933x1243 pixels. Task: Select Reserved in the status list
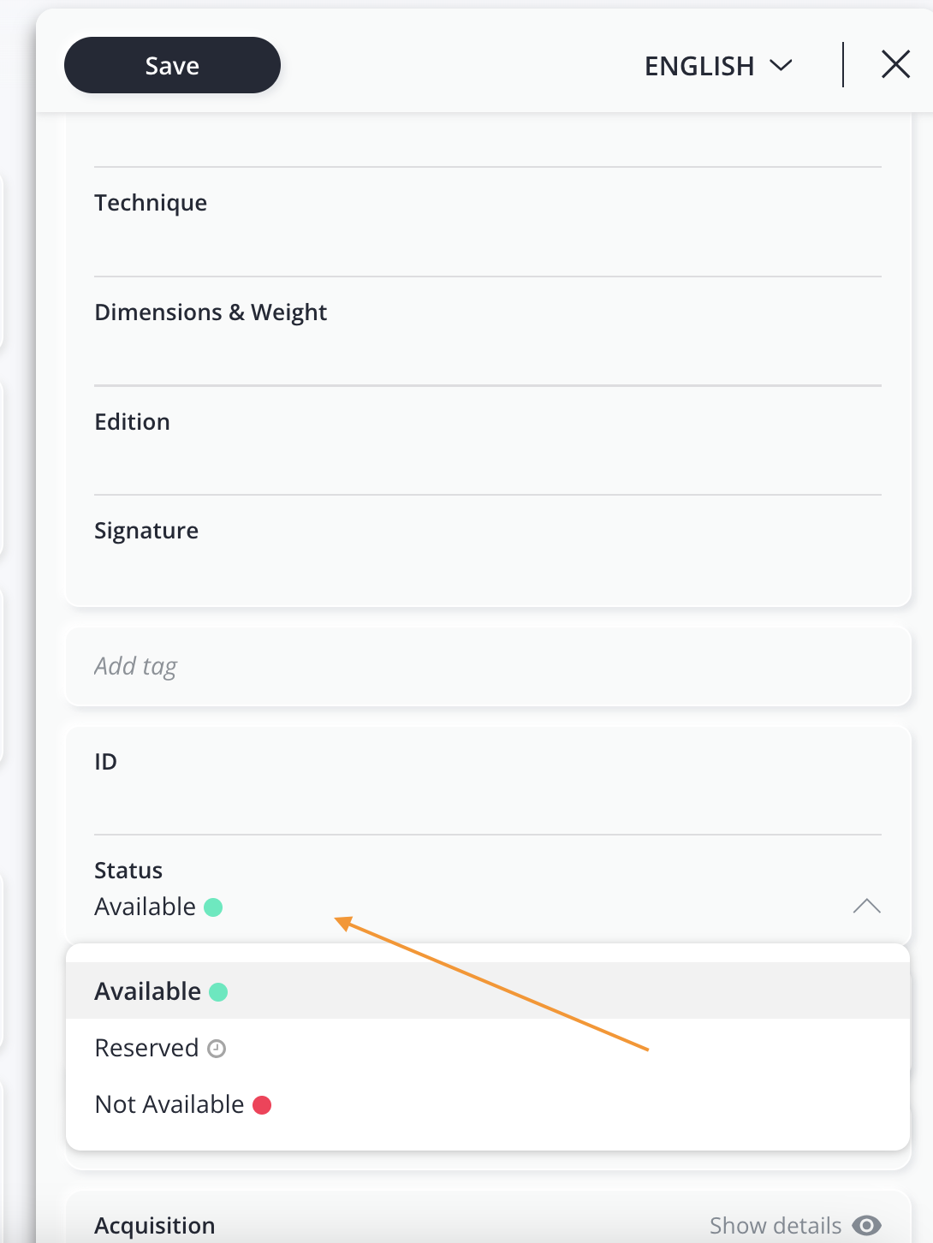(488, 1048)
